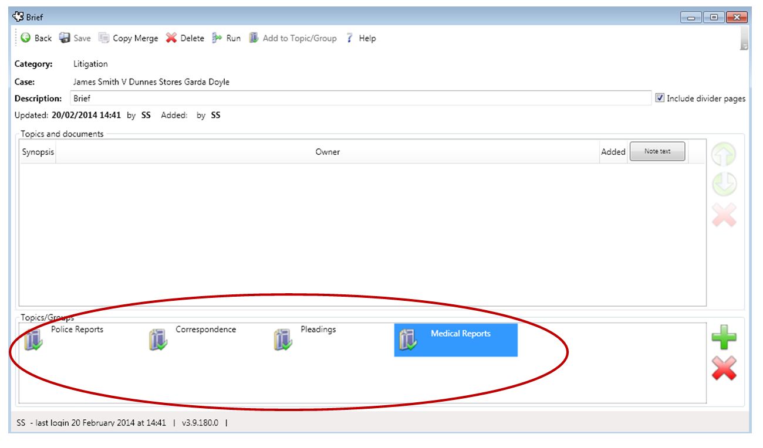763x448 pixels.
Task: Select the Police Reports topic icon
Action: coord(33,340)
